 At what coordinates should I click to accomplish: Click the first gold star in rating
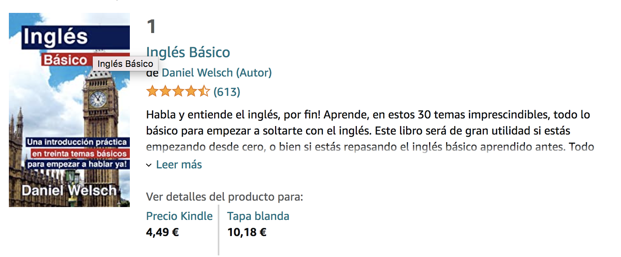tap(152, 91)
